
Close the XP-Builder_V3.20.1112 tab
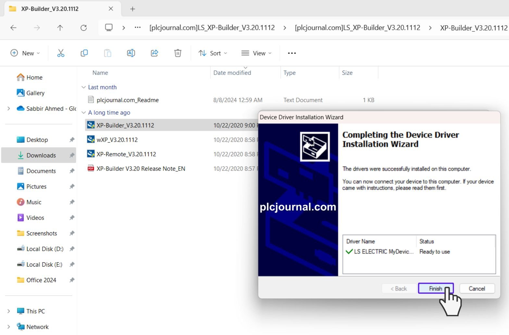[111, 9]
